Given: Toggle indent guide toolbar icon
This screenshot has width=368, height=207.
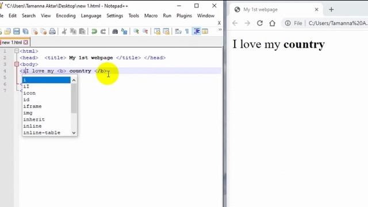Looking at the screenshot, I should pyautogui.click(x=197, y=31).
